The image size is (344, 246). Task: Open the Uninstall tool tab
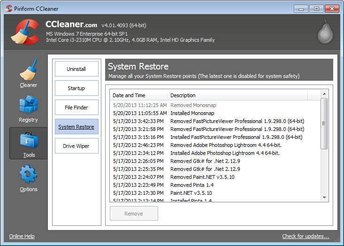76,69
